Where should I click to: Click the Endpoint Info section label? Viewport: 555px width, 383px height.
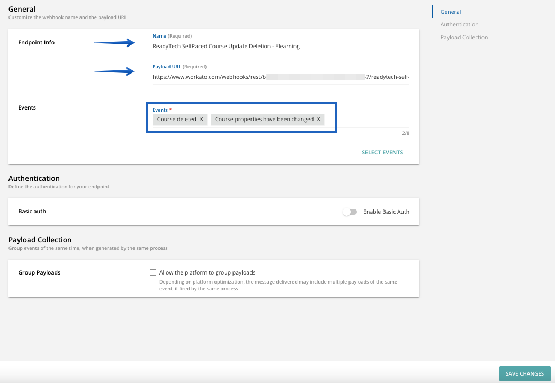coord(35,42)
